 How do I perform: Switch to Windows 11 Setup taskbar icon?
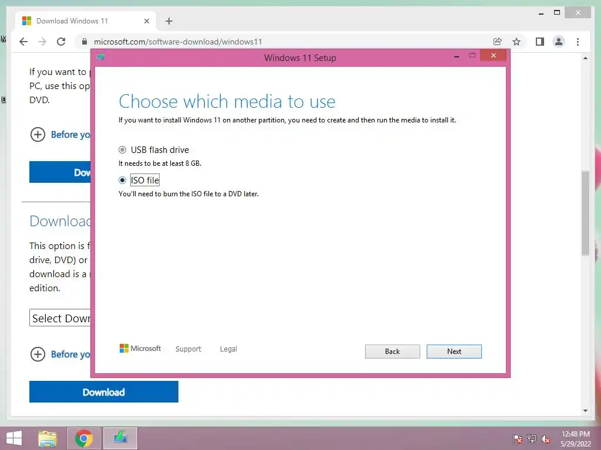(120, 438)
